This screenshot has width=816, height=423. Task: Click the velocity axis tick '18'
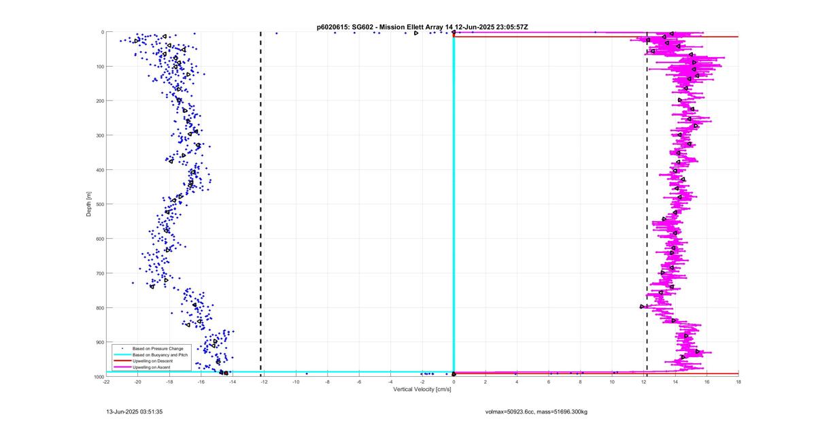click(738, 382)
